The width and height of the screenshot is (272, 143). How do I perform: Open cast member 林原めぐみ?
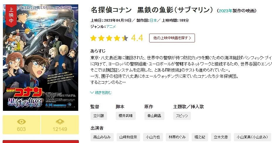(177, 137)
